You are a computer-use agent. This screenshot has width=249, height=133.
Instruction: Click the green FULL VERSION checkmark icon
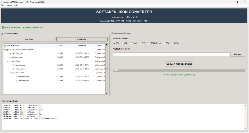point(3,28)
